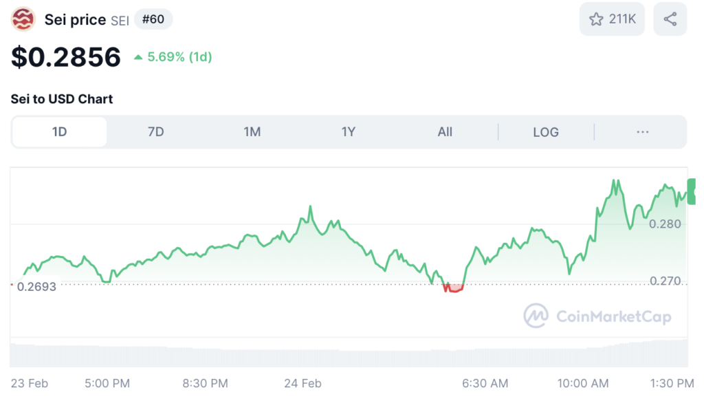Image resolution: width=704 pixels, height=399 pixels.
Task: Switch to the 7D chart range
Action: (x=156, y=132)
